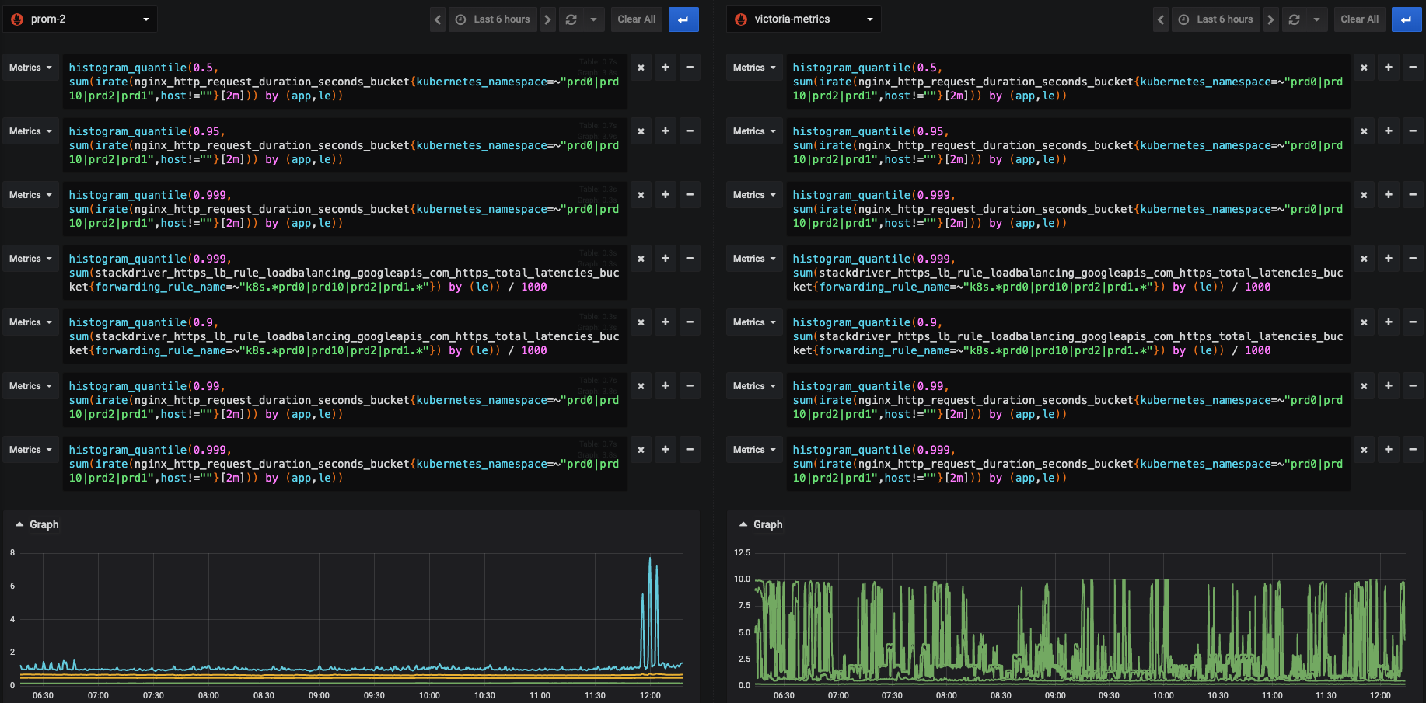This screenshot has width=1426, height=703.
Task: Add a query after victoria-metrics 0.99 quantile row
Action: pyautogui.click(x=1389, y=386)
